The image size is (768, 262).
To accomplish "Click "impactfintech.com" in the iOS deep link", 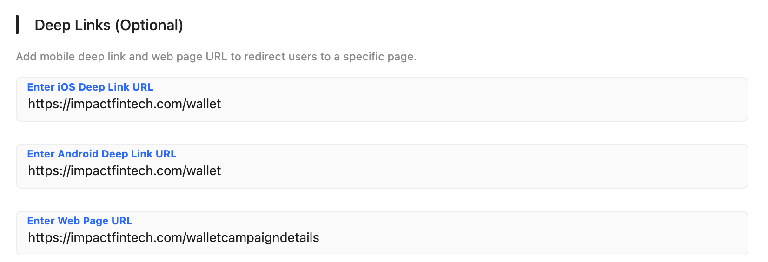I will point(126,104).
